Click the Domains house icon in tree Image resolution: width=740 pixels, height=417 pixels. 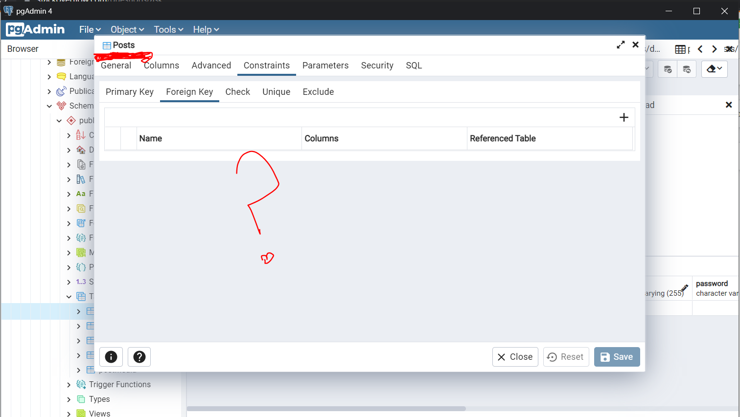pos(81,150)
